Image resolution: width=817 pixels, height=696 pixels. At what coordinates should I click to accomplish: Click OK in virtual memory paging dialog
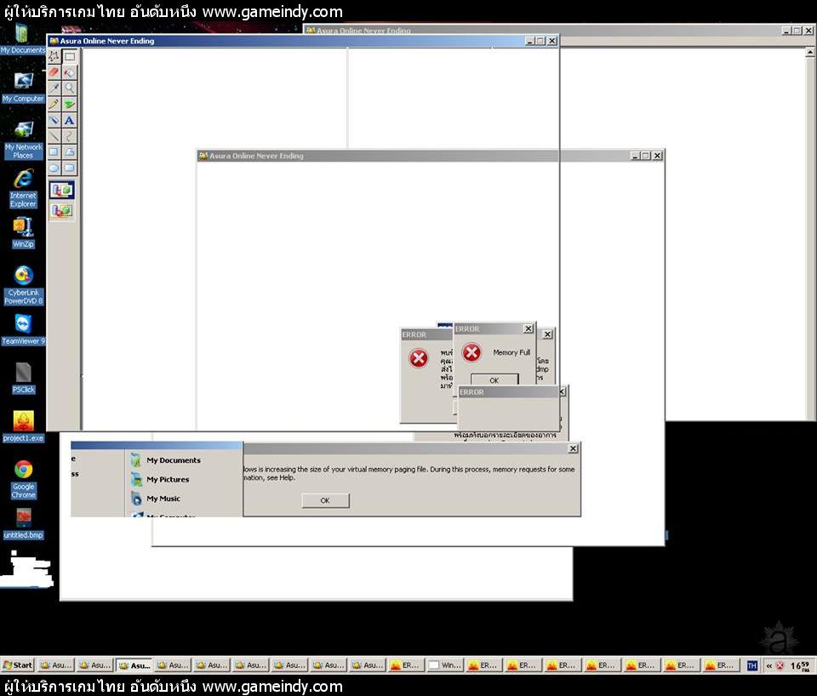pos(325,500)
